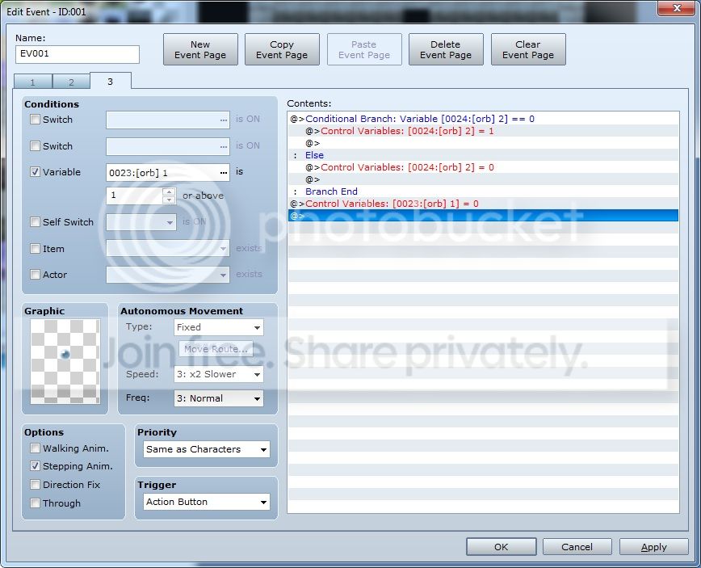701x568 pixels.
Task: Close the Edit Event window
Action: click(677, 7)
